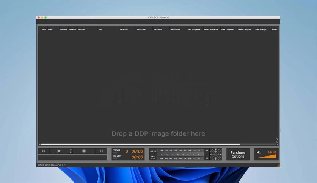The width and height of the screenshot is (317, 183).
Task: Click the HOFA DDP Player V2.0.0 status text
Action: tap(52, 165)
